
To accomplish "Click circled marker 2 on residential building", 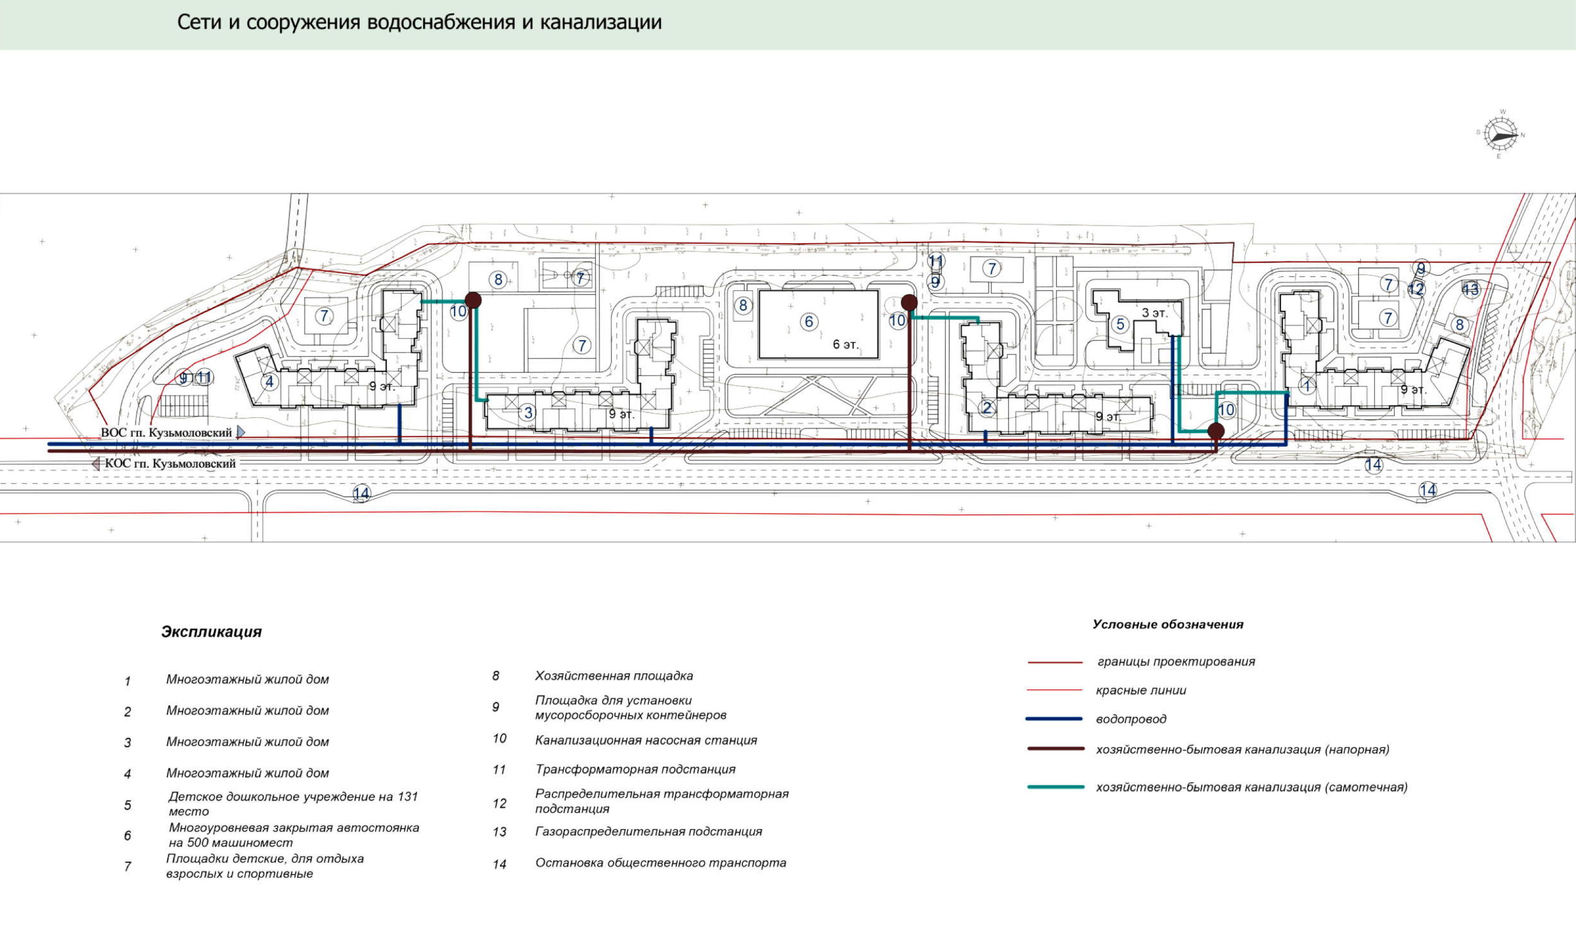I will point(987,408).
